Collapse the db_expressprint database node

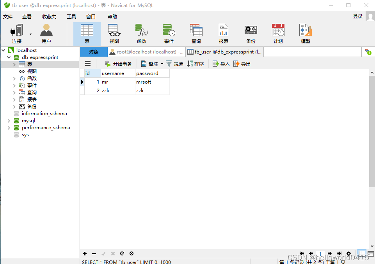9,57
